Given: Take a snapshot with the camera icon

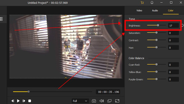Looking at the screenshot, I should coord(94,101).
